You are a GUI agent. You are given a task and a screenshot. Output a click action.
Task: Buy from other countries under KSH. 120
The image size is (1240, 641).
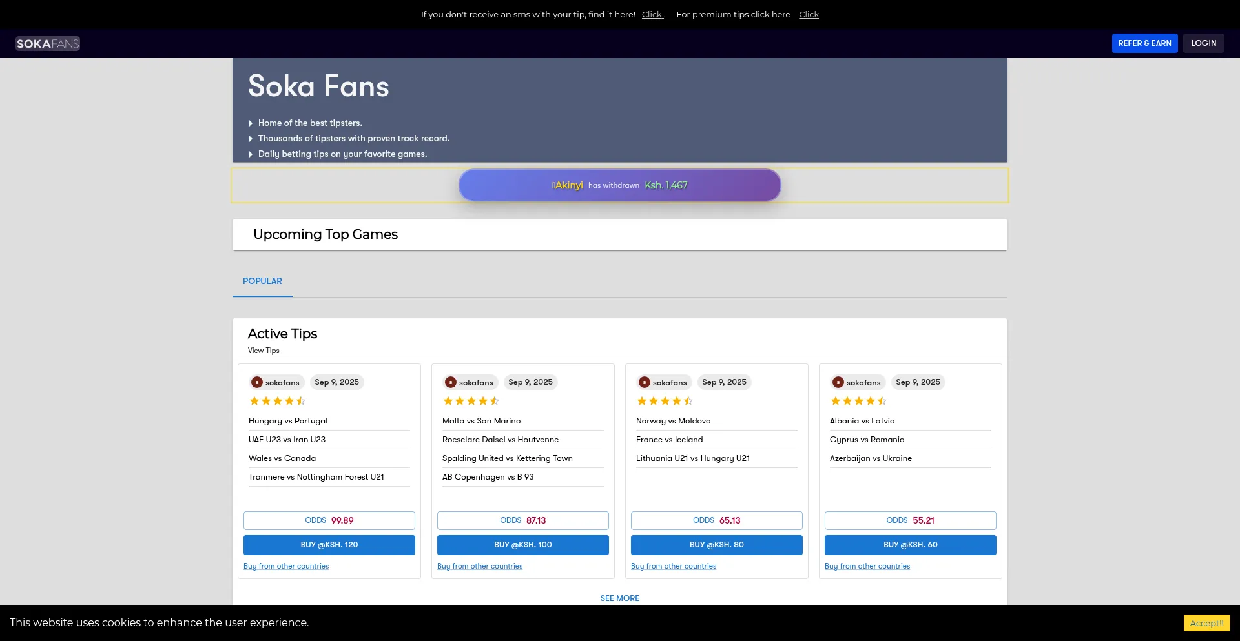pos(286,566)
